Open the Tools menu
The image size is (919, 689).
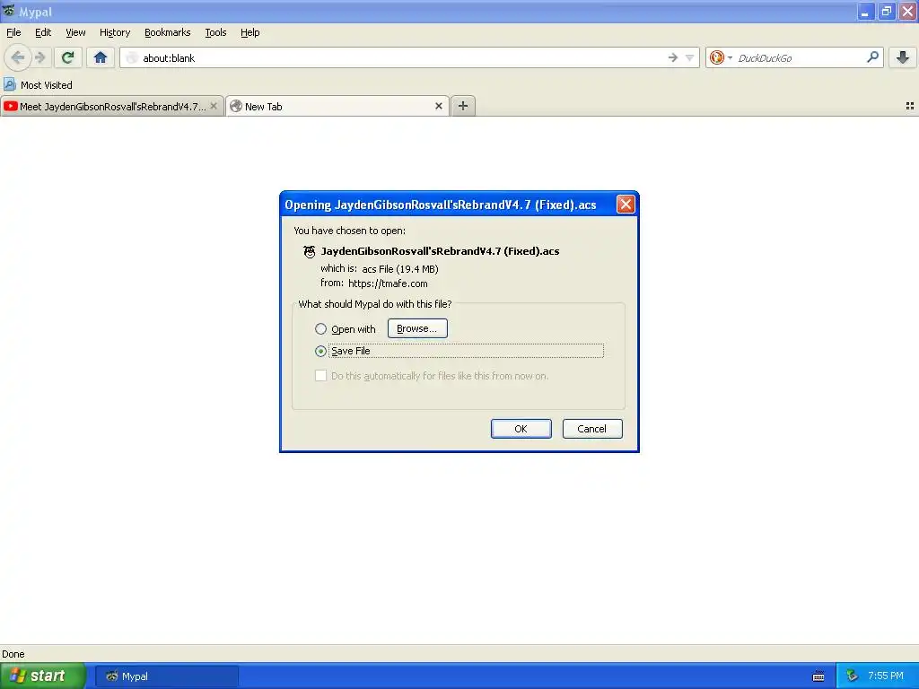click(215, 32)
